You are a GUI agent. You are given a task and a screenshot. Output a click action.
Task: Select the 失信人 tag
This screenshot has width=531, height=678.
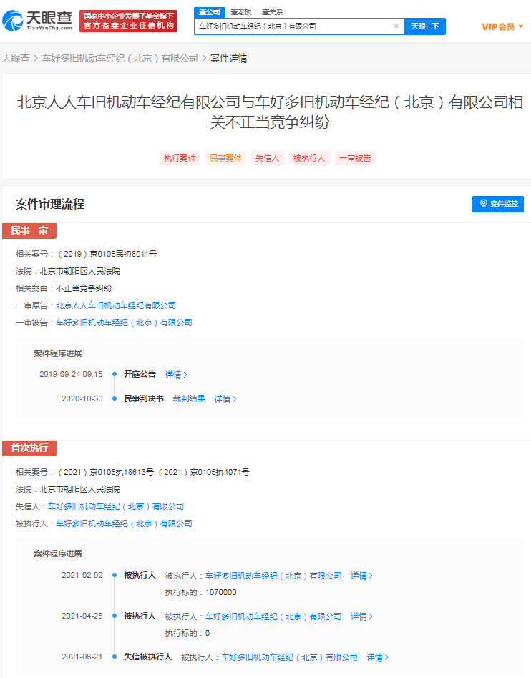point(268,158)
